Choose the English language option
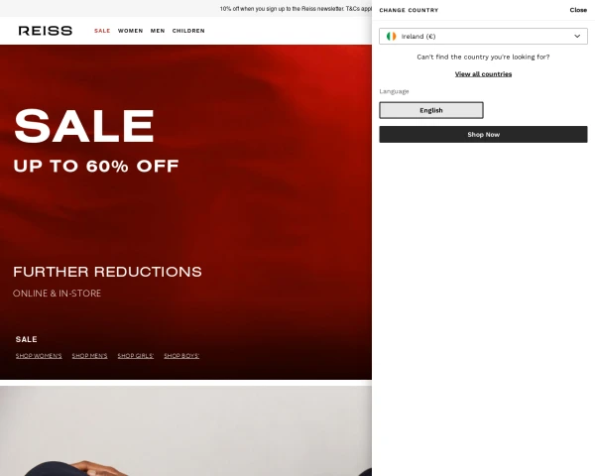The height and width of the screenshot is (476, 595). tap(431, 110)
